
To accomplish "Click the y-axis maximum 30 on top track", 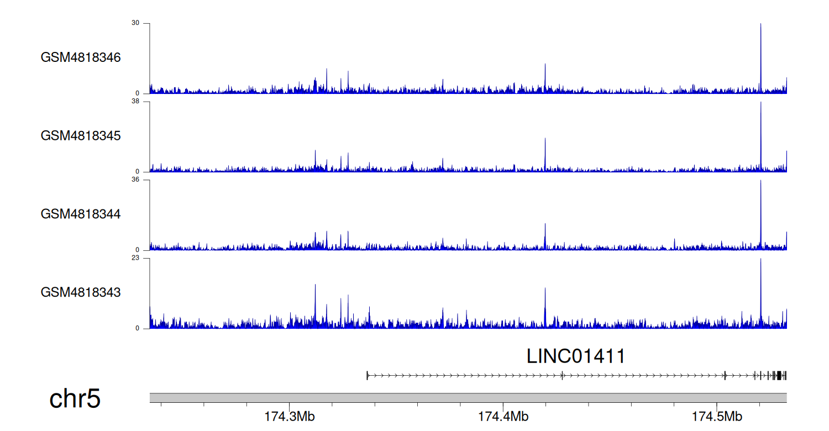I will coord(135,23).
